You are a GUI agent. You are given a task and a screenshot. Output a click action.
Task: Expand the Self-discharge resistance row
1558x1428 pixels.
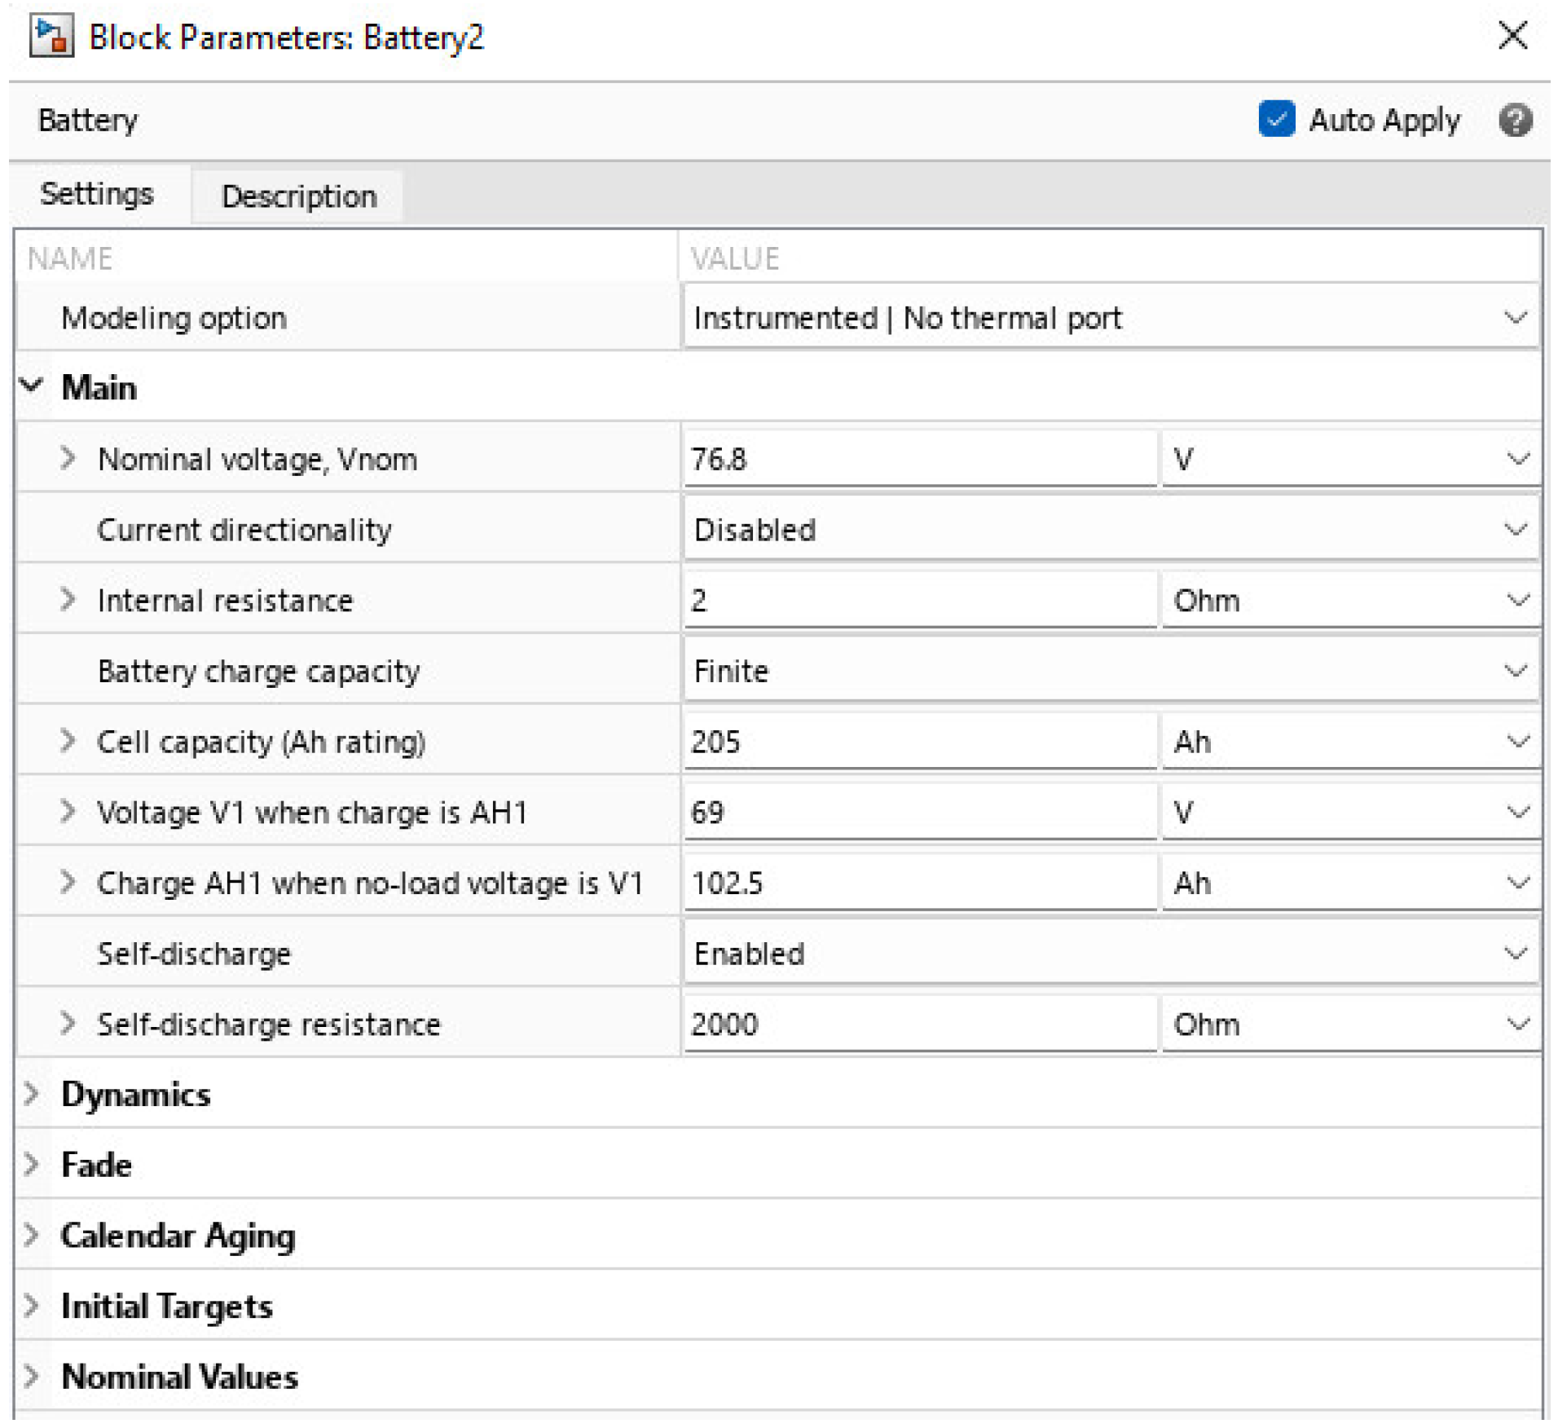(x=68, y=1023)
